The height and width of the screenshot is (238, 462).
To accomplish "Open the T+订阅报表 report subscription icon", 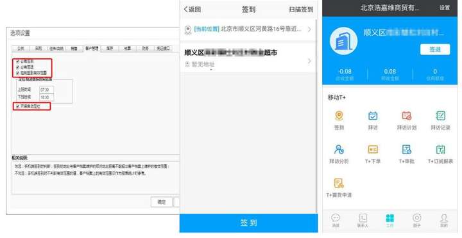I will (440, 150).
